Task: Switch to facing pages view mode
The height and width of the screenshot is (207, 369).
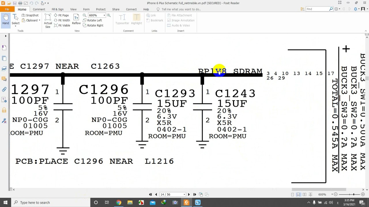Action: pyautogui.click(x=304, y=195)
